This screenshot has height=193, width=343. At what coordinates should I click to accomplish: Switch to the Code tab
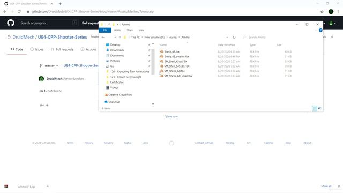click(17, 49)
